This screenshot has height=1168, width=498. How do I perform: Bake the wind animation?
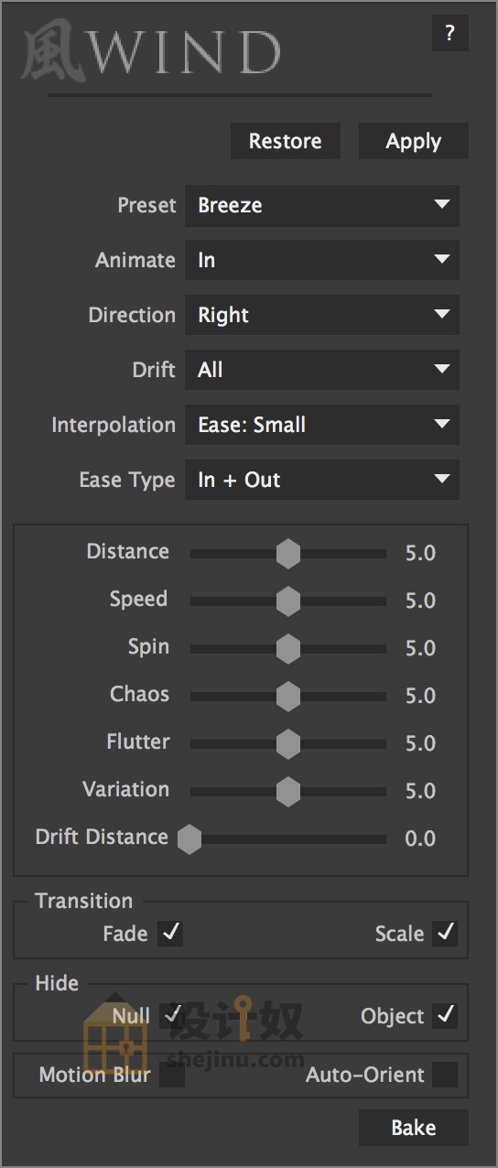414,1128
